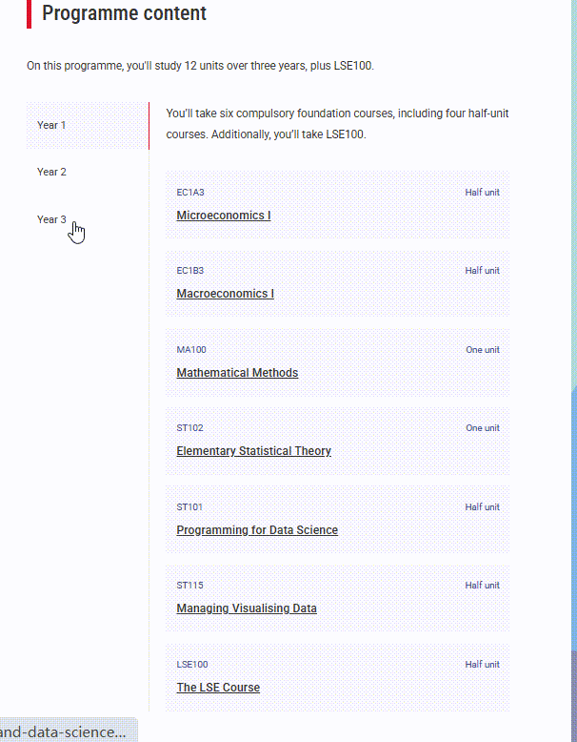577x742 pixels.
Task: Click 'Half unit' label on Managing Visualising Data card
Action: [482, 586]
